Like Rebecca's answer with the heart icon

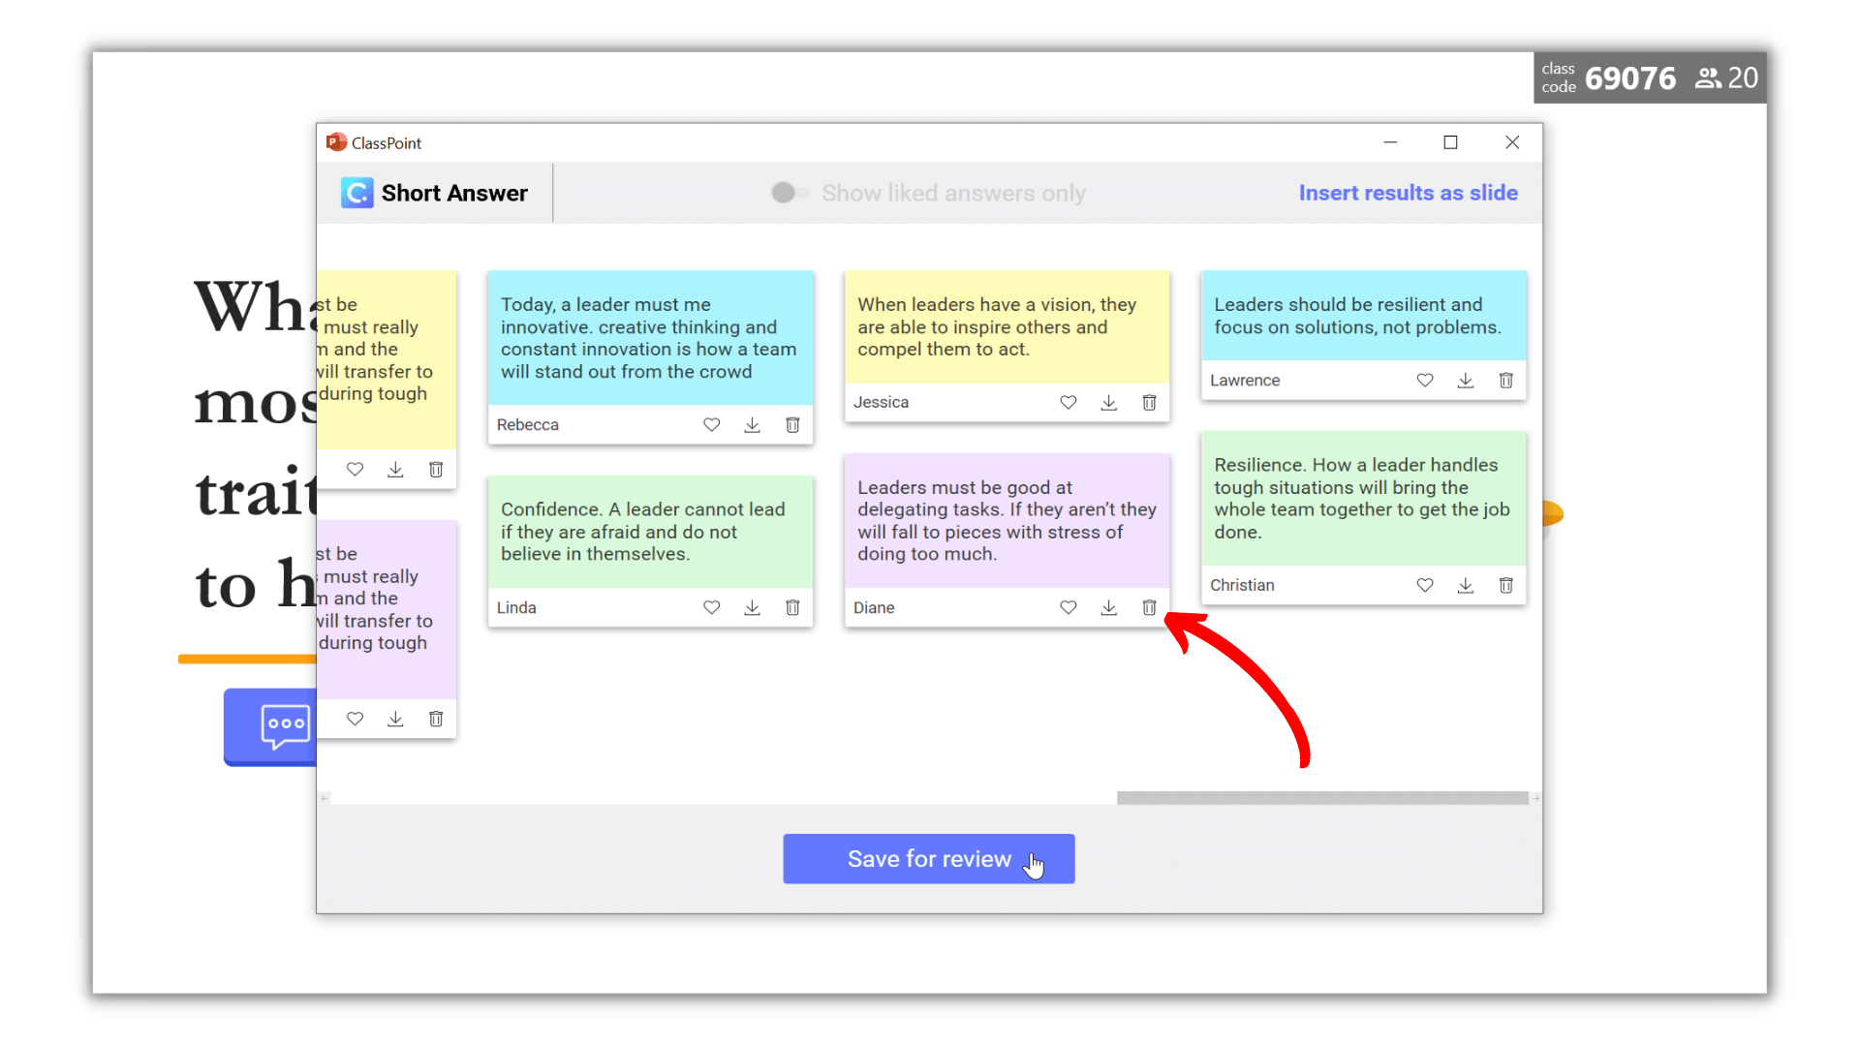click(711, 424)
